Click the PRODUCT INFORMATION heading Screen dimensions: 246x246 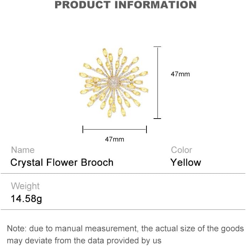coord(125,5)
